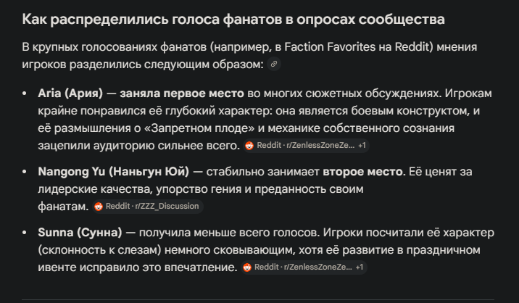Click the words "Faction Favorites" in the intro
The height and width of the screenshot is (303, 519).
click(x=330, y=47)
